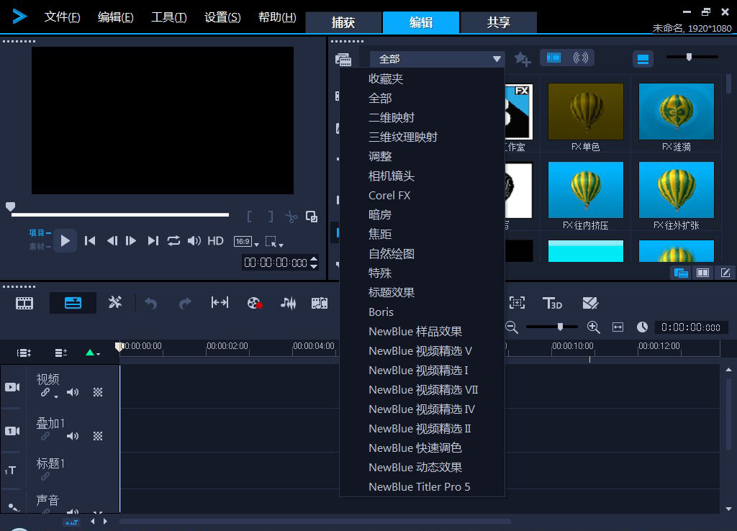Click the preview volume speaker icon
This screenshot has width=737, height=531.
[194, 241]
